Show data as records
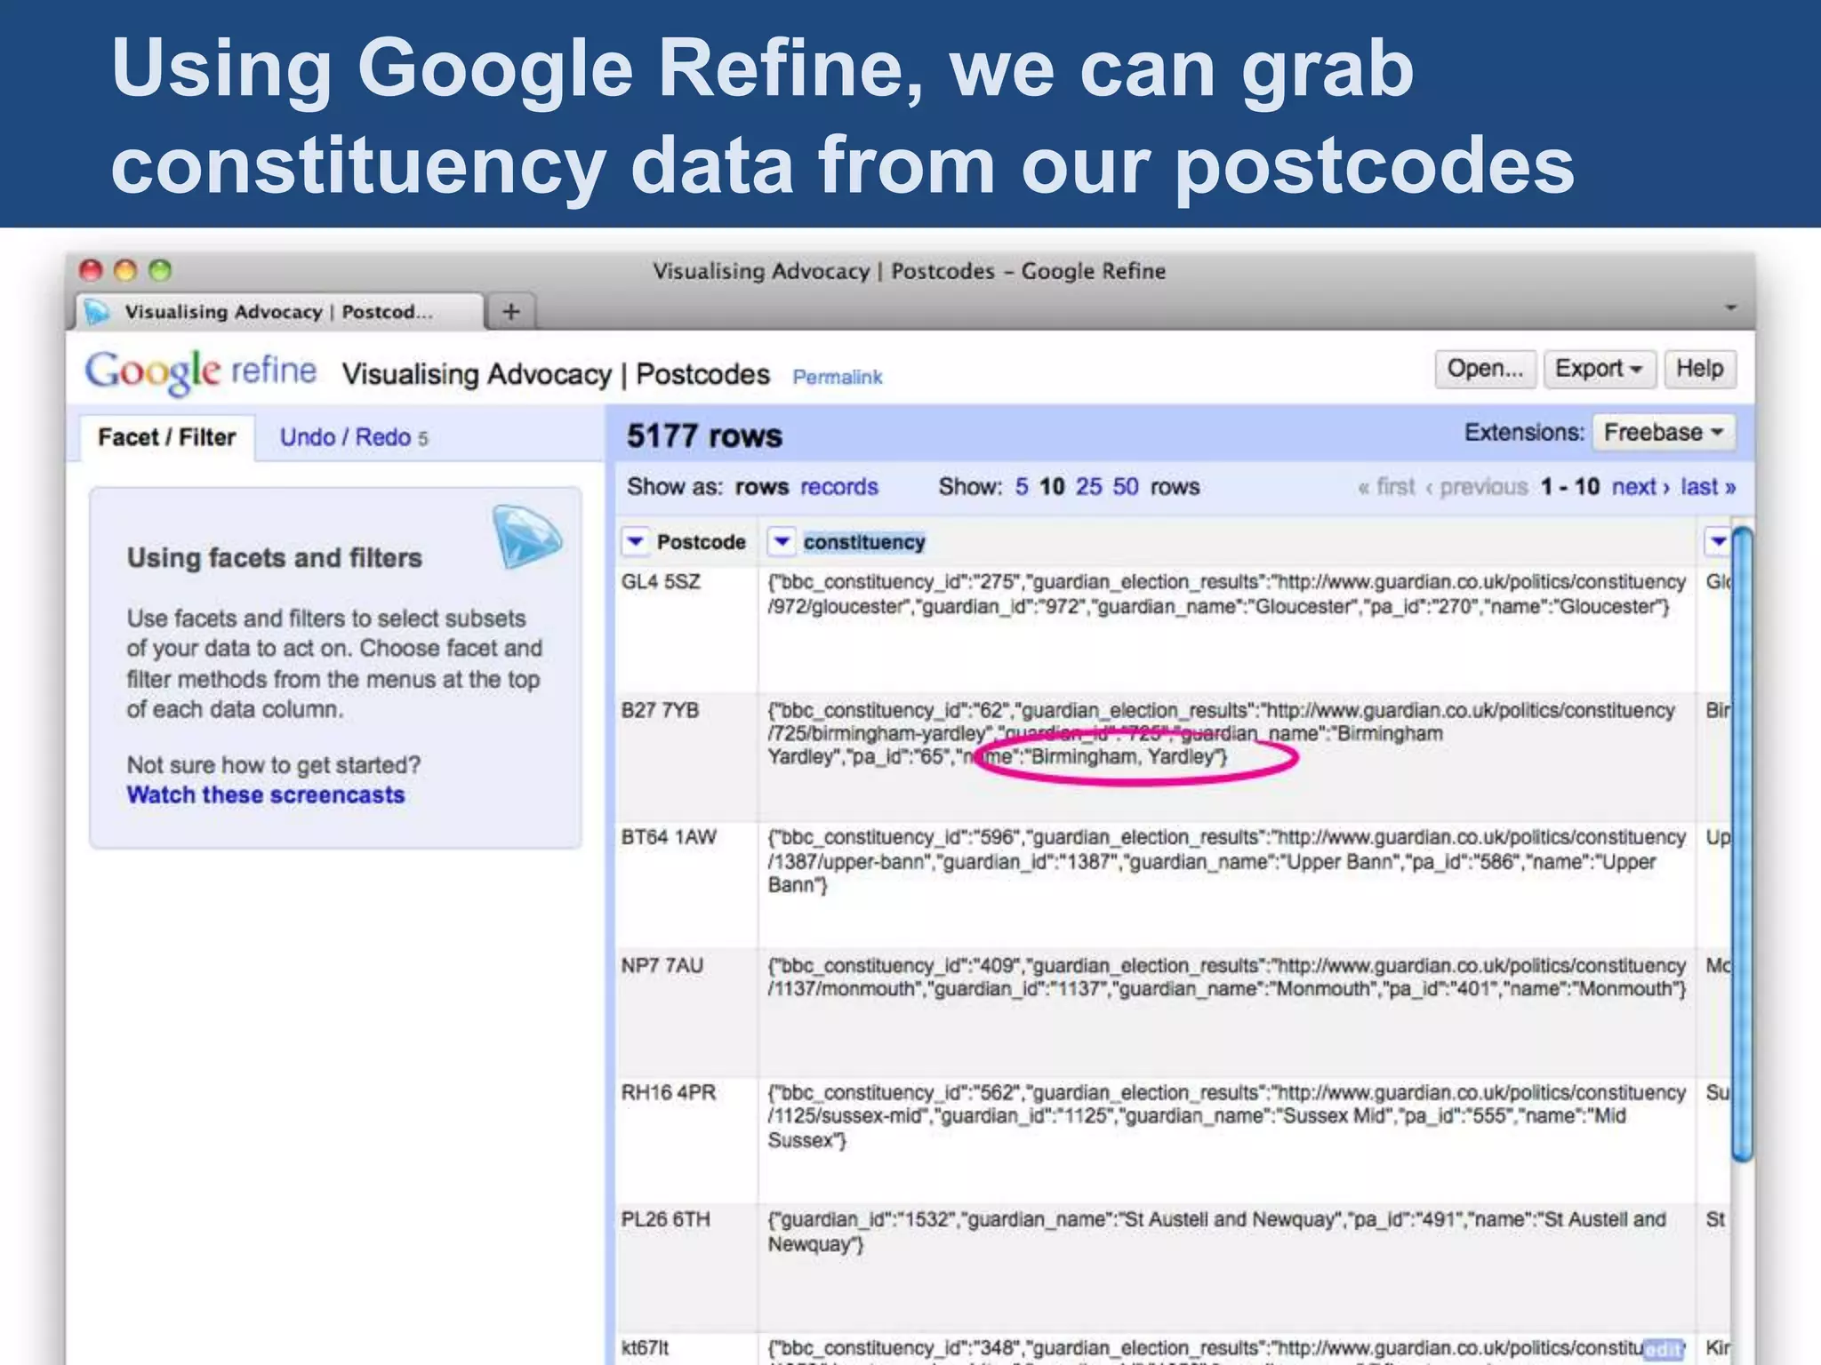The width and height of the screenshot is (1821, 1365). (838, 487)
